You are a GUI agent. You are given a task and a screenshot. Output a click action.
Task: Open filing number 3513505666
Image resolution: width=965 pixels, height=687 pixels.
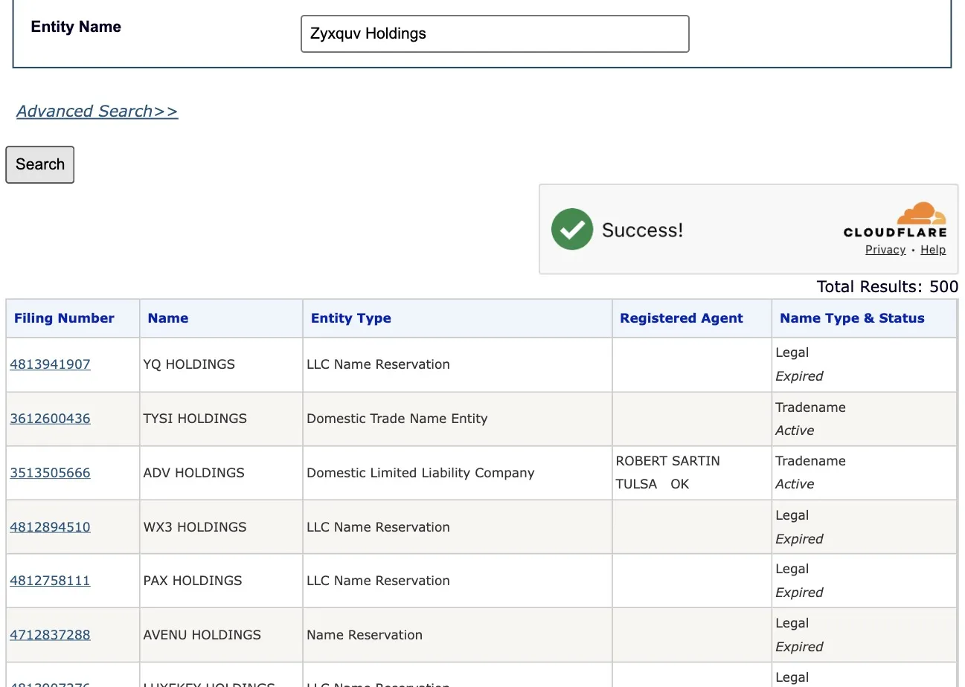50,473
